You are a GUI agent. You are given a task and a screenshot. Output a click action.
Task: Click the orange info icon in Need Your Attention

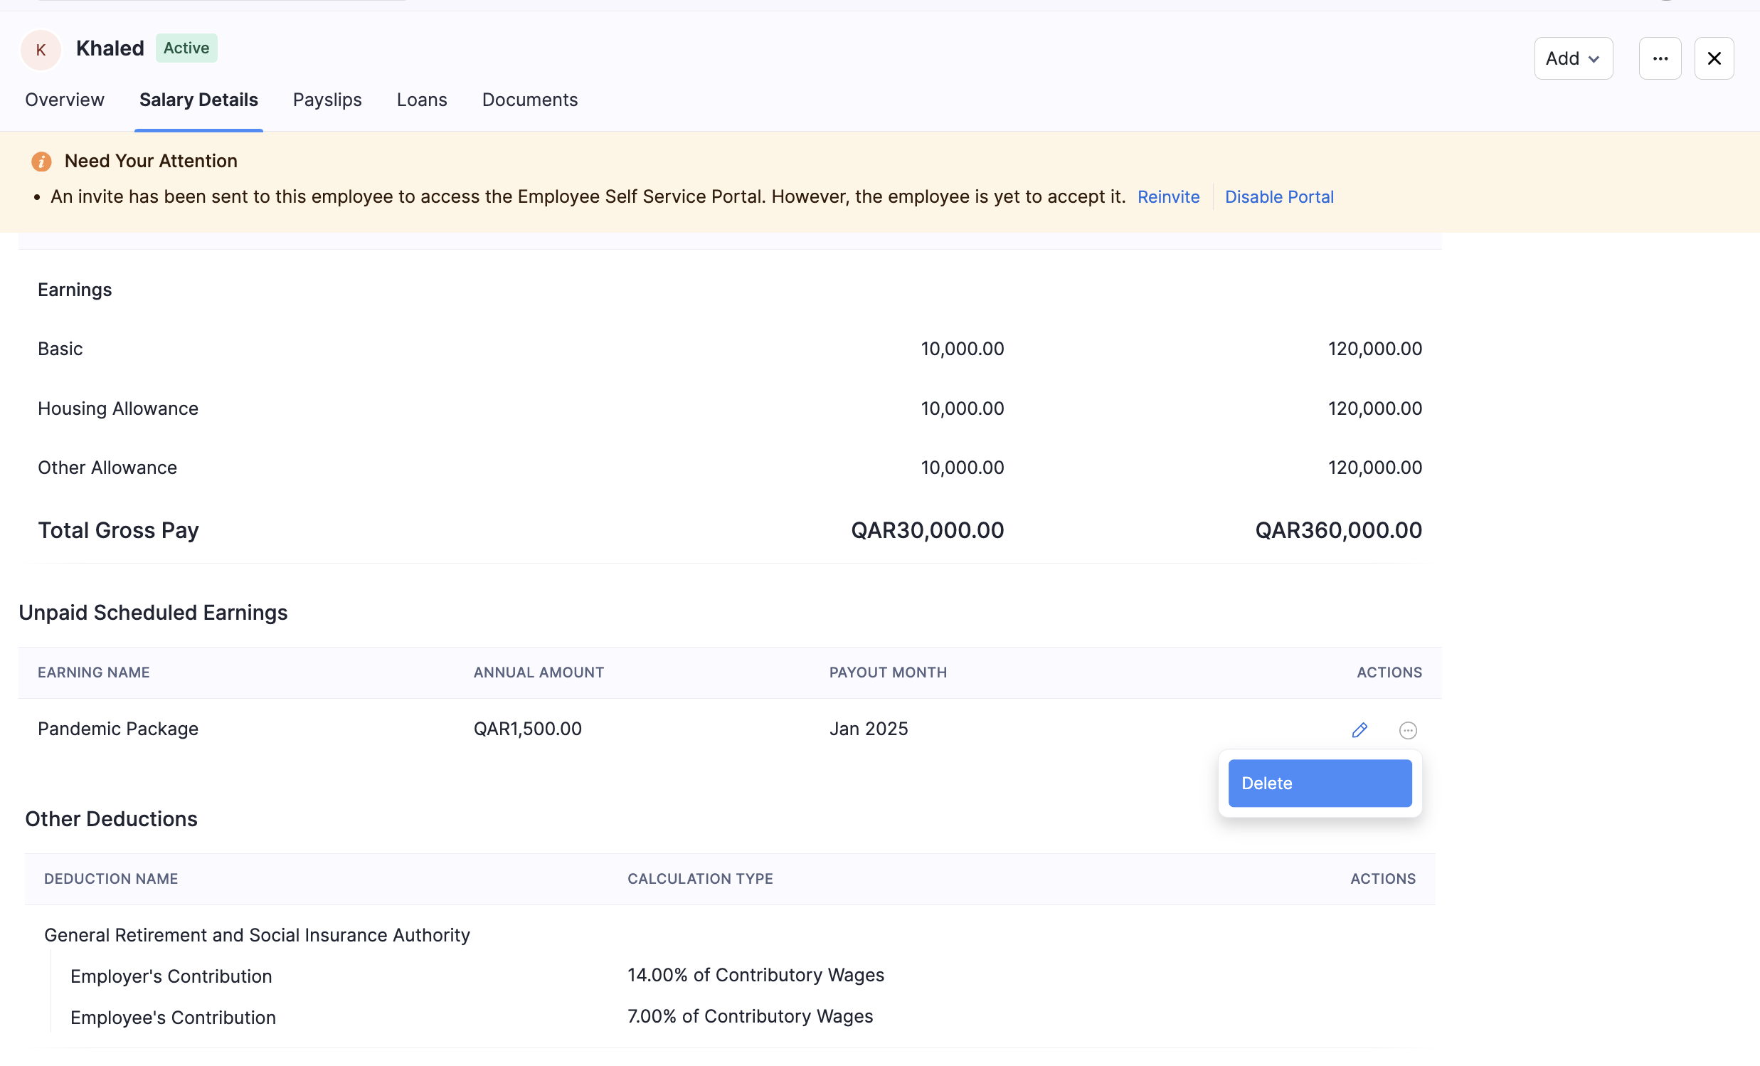click(41, 162)
